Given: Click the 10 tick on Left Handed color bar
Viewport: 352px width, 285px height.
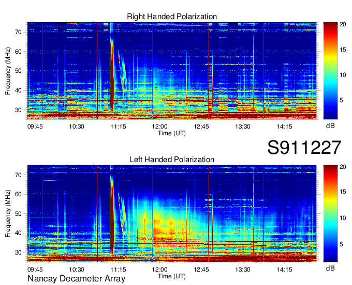Looking at the screenshot, I should [343, 218].
